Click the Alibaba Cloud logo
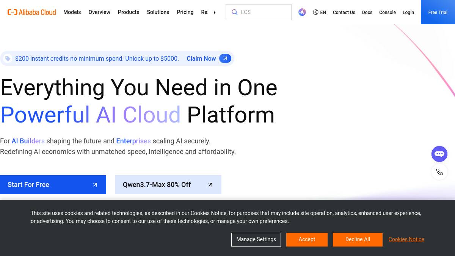 pos(32,12)
